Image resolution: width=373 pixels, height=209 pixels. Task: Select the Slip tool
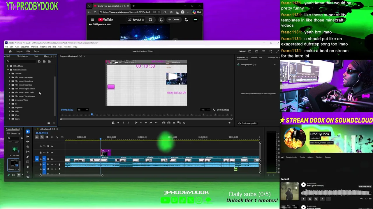(x=28, y=152)
